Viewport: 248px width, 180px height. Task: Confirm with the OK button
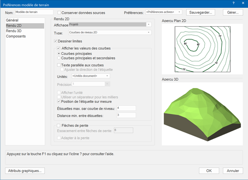209,171
